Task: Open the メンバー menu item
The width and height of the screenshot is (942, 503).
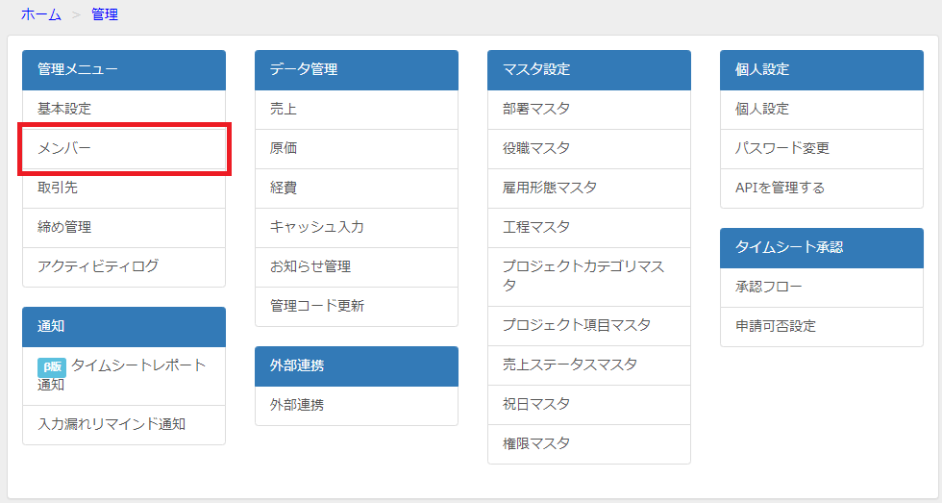Action: pyautogui.click(x=124, y=148)
